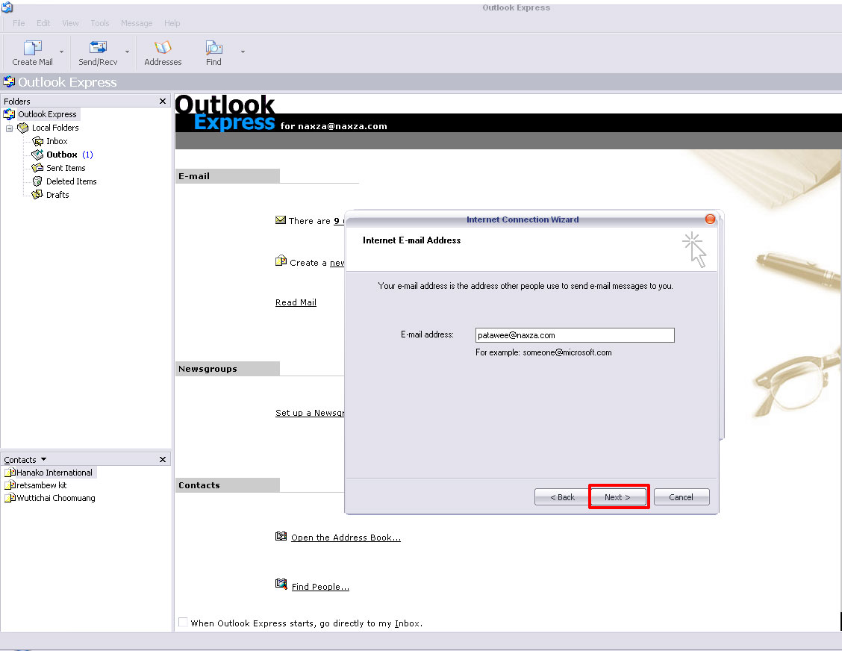Viewport: 842px width, 651px height.
Task: Open the Send/Recv dropdown arrow
Action: 127,52
